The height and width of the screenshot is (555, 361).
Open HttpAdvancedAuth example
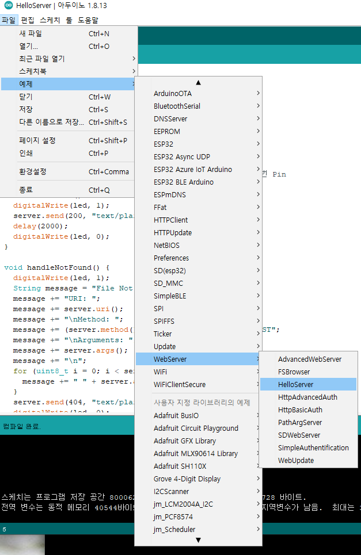click(308, 397)
